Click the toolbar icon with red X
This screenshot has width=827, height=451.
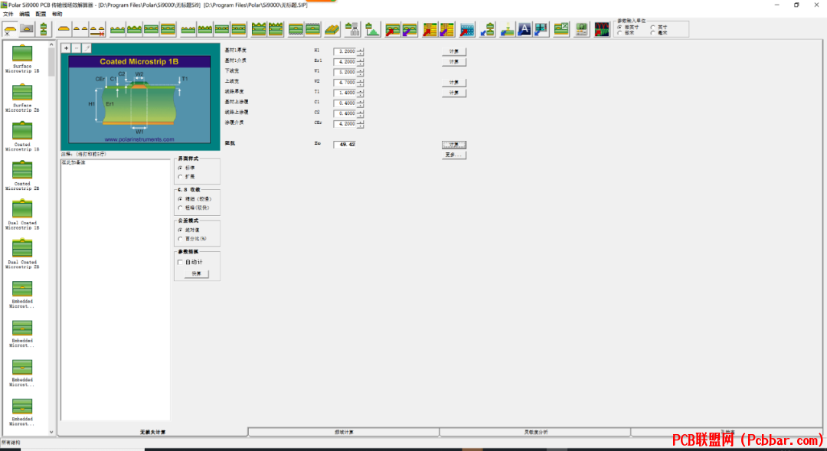coord(97,30)
